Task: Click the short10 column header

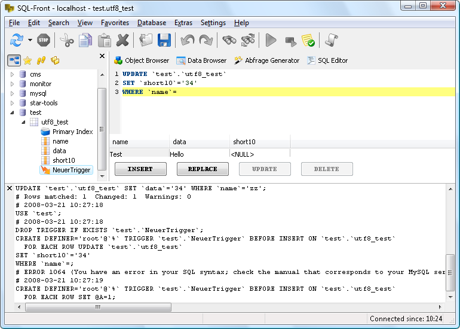Action: (x=260, y=142)
